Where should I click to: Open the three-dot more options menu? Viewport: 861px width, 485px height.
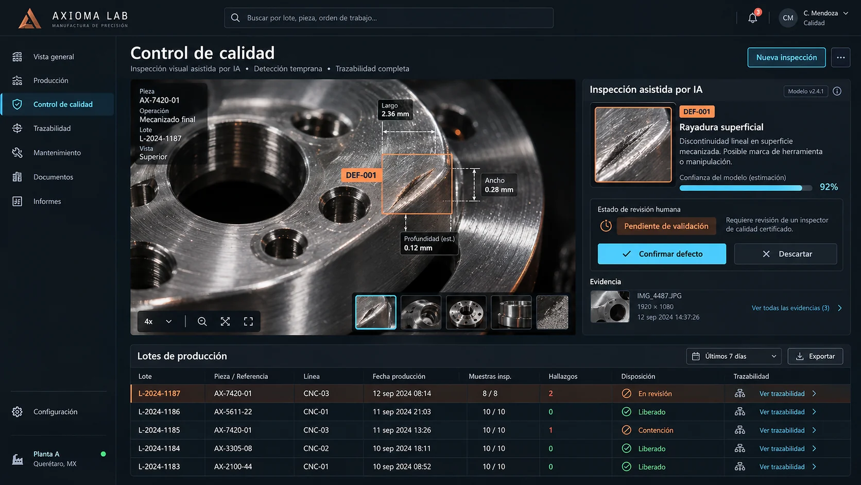tap(841, 57)
